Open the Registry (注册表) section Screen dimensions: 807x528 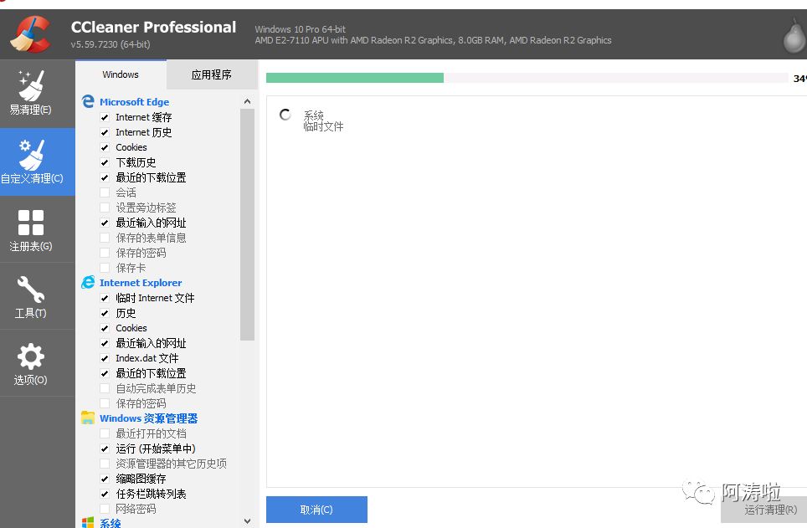pos(30,230)
